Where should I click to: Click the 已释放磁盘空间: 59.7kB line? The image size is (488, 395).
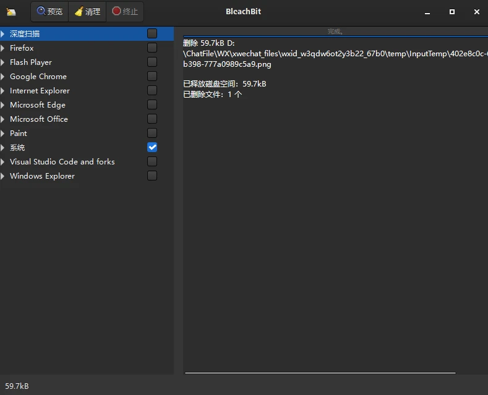pyautogui.click(x=225, y=84)
